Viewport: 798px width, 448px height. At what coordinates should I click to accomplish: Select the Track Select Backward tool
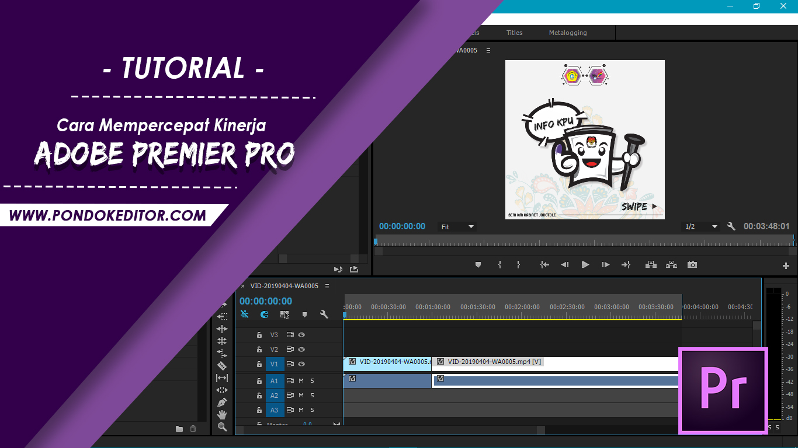223,317
